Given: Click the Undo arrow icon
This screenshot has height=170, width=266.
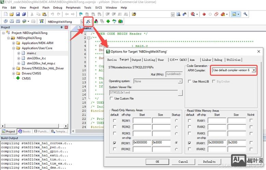Looking at the screenshot, I should (52, 14).
